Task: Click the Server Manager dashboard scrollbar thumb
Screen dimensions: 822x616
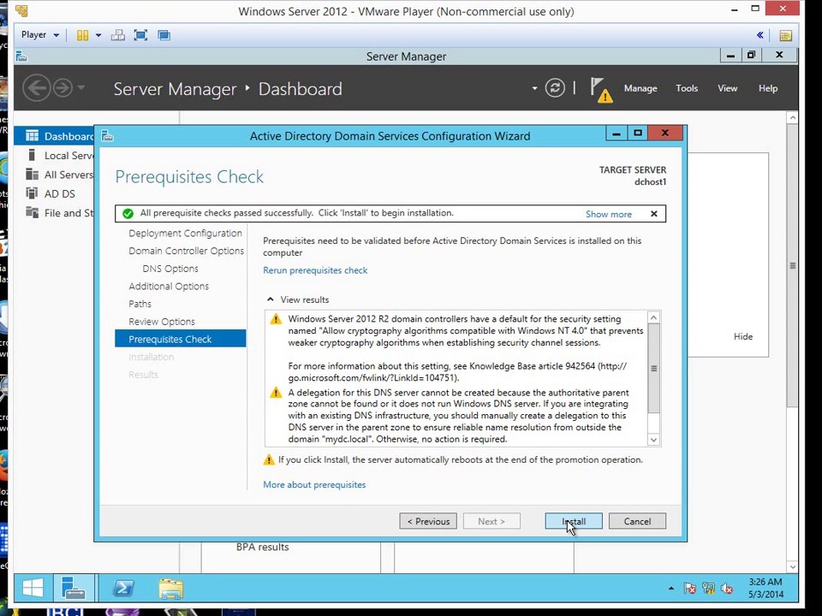Action: pos(793,265)
